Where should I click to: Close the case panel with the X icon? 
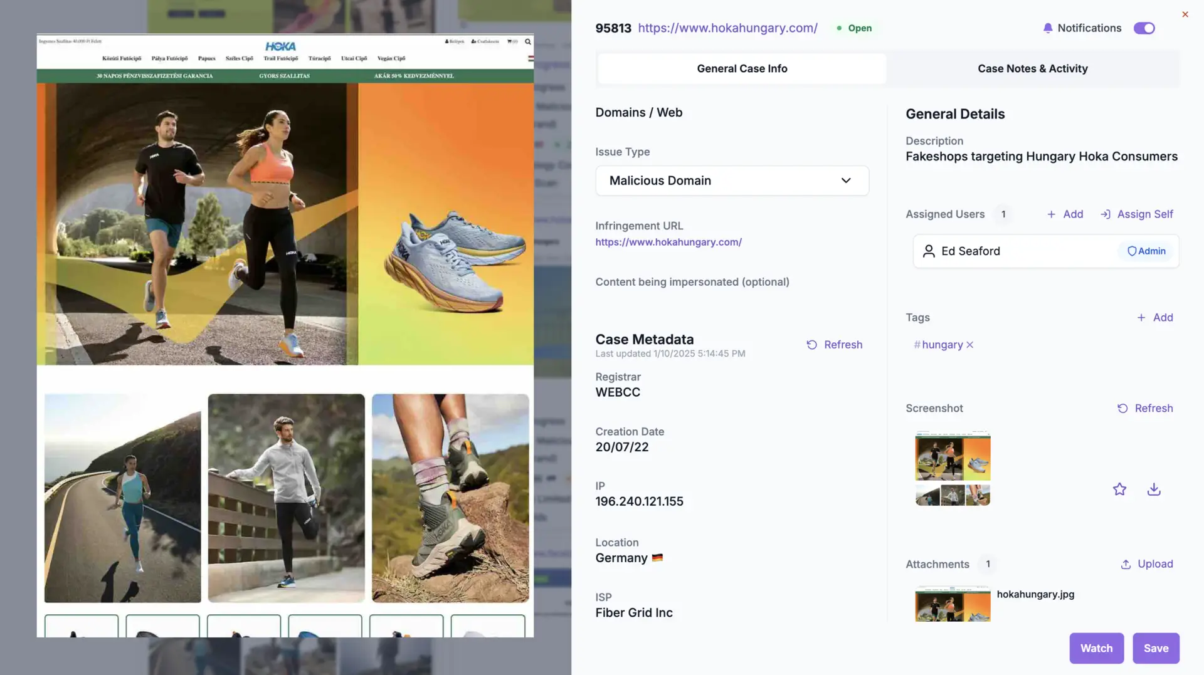1185,14
